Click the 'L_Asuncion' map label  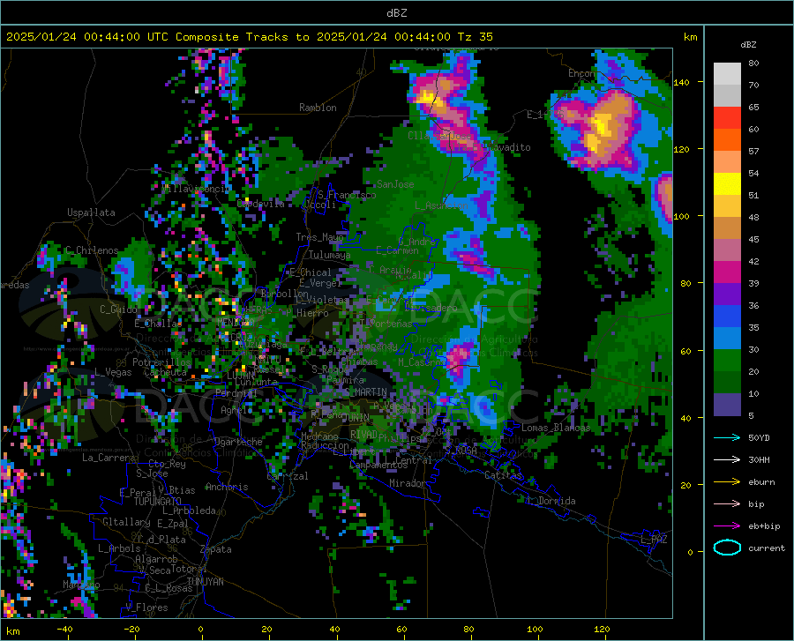[442, 205]
